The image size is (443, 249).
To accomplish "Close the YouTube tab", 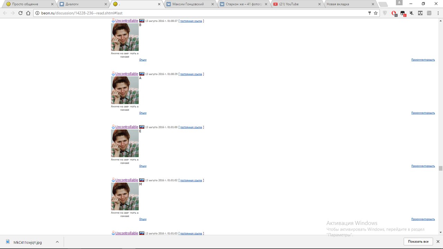I will click(319, 4).
